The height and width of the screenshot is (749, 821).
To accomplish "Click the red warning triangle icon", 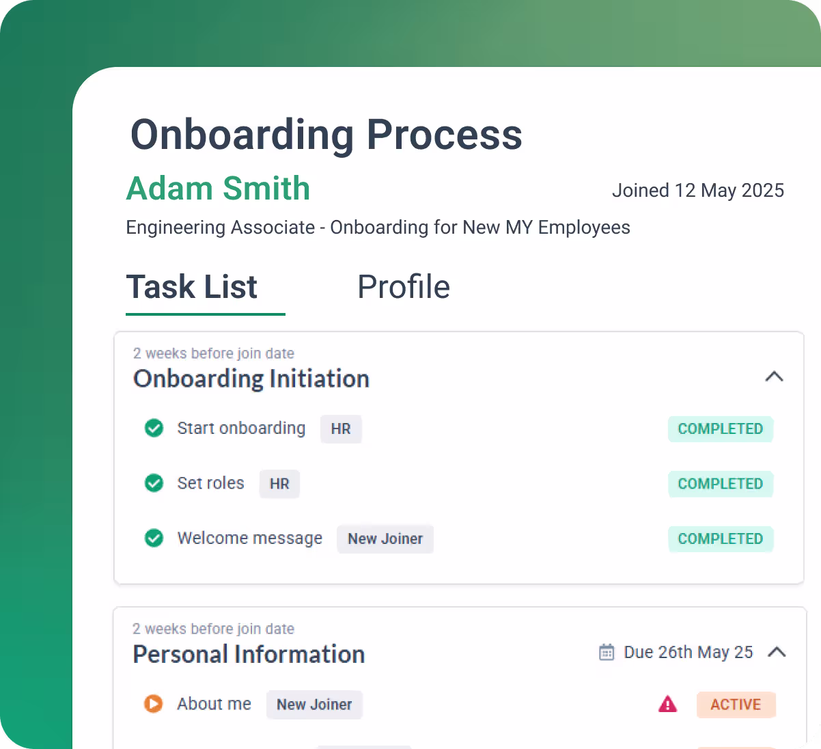I will click(x=667, y=704).
